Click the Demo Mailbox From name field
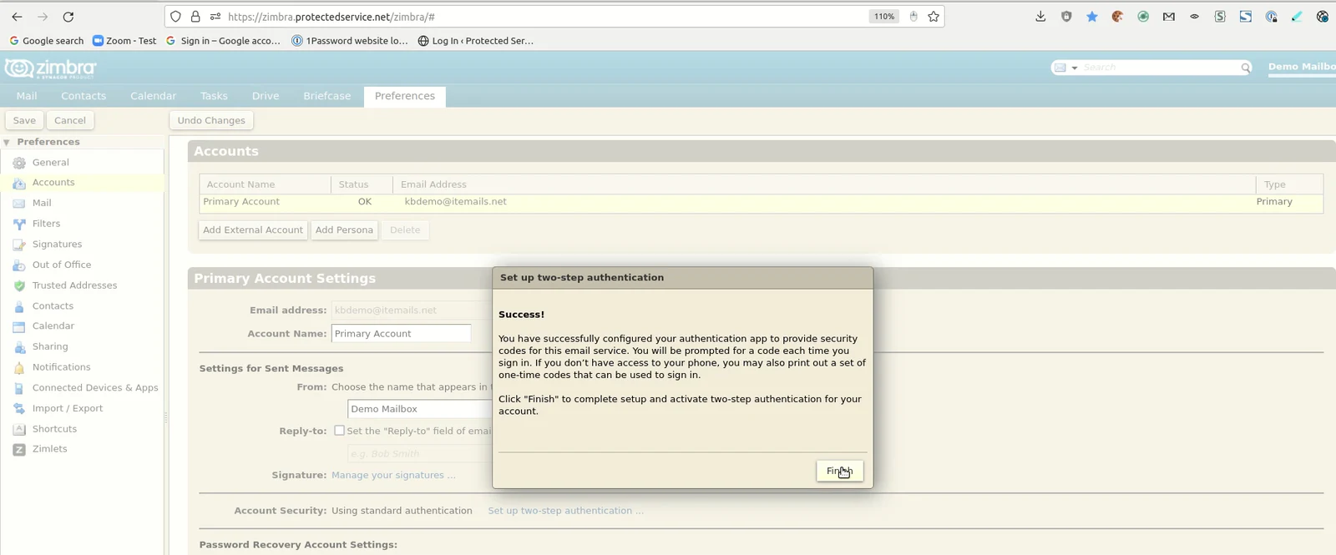 [420, 409]
